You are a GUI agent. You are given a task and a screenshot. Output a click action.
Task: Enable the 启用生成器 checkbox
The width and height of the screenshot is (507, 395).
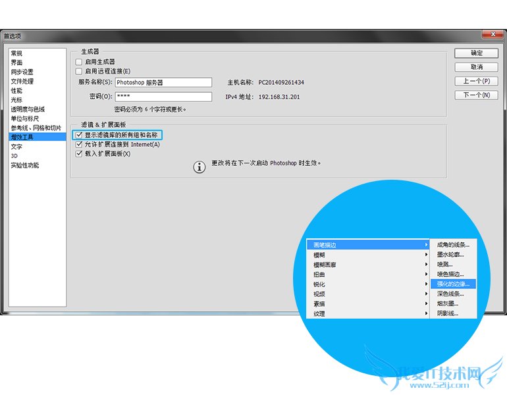(78, 62)
